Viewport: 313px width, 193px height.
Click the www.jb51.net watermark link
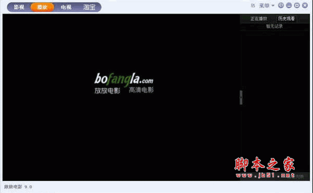pos(266,176)
